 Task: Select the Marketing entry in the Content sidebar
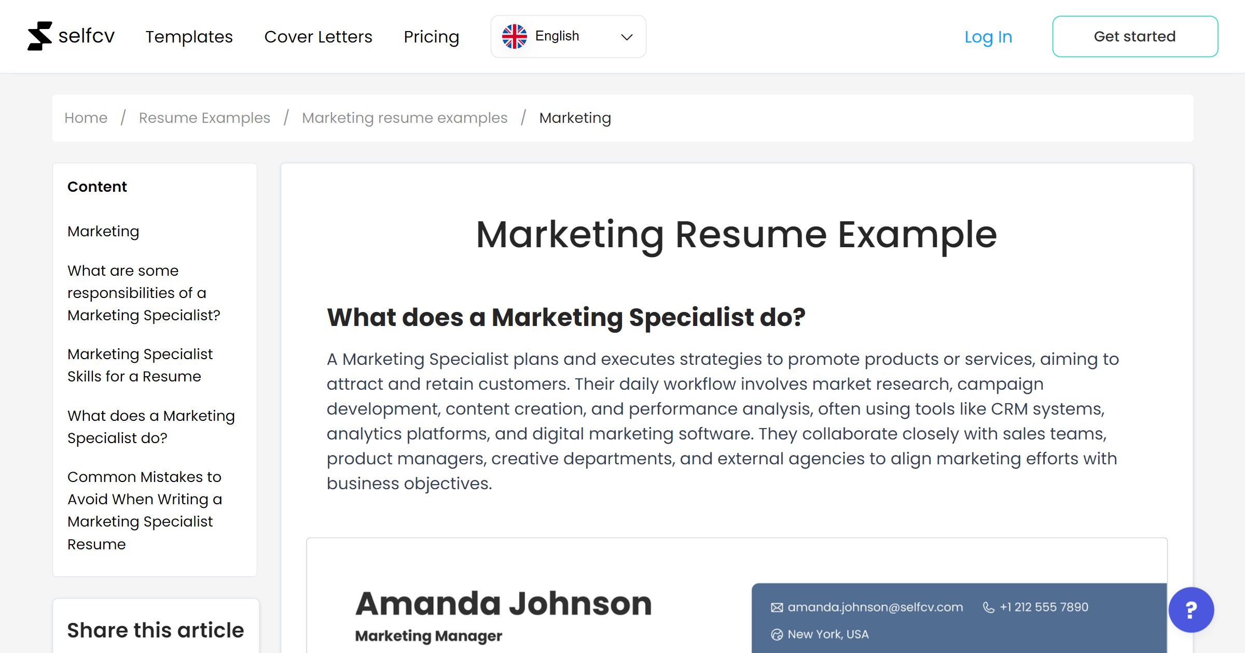[x=103, y=232]
